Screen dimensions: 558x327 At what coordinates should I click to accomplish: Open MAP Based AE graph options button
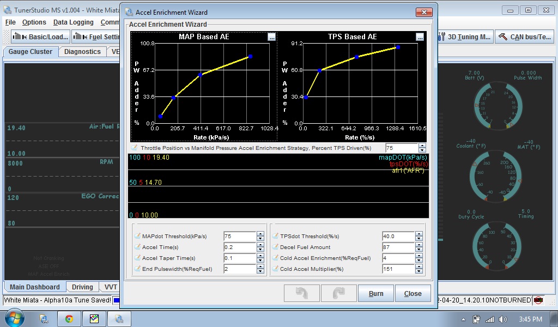[271, 37]
